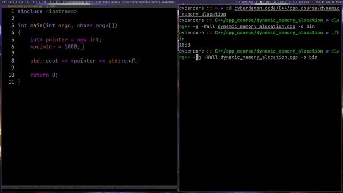Click underlined 'bin' at end of terminal
Image resolution: width=343 pixels, height=193 pixels.
(x=313, y=57)
